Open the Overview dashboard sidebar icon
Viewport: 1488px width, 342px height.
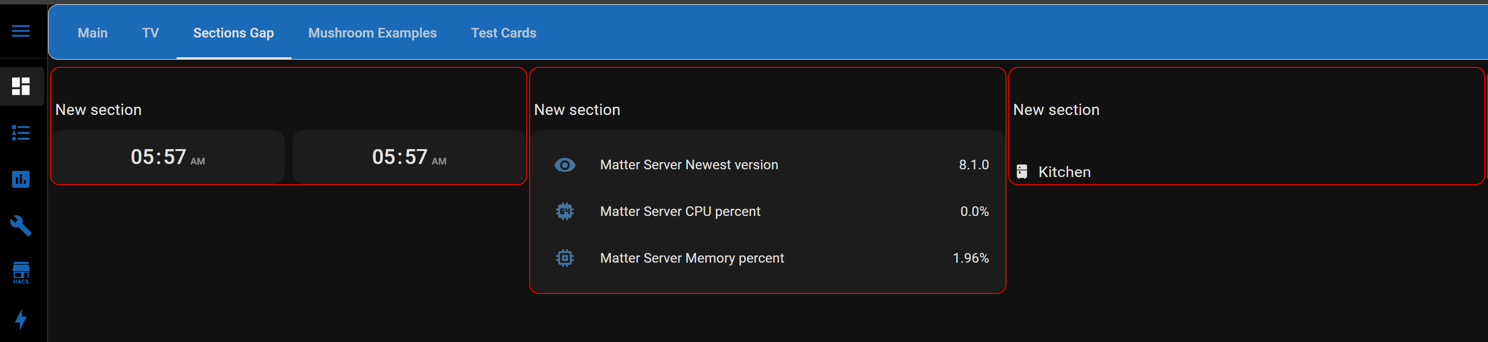click(21, 87)
